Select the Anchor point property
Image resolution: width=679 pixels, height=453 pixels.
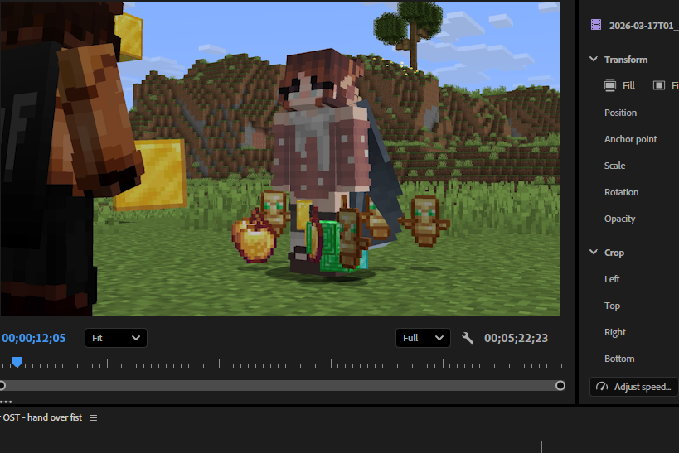pos(630,139)
